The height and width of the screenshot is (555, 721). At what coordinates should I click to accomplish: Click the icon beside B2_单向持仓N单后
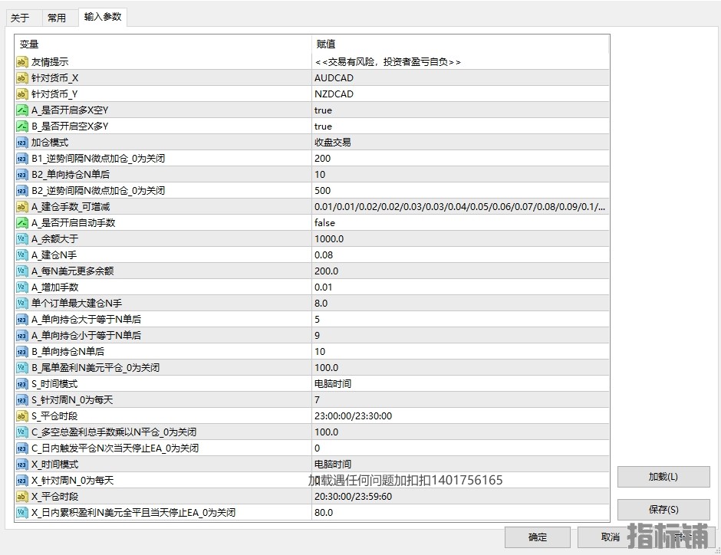point(22,175)
